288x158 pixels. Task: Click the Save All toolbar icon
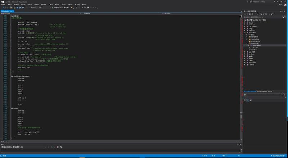19,8
